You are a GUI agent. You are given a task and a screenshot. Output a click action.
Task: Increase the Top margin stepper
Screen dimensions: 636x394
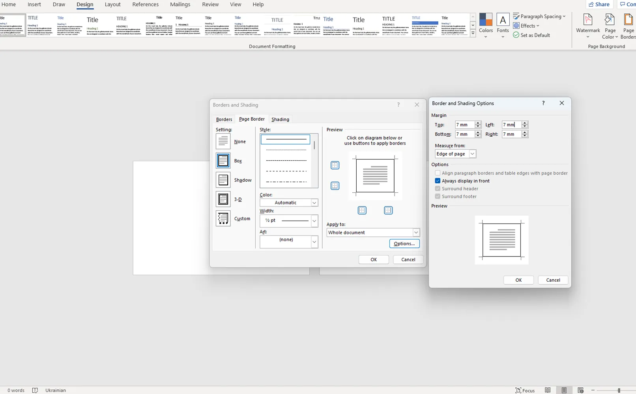478,123
